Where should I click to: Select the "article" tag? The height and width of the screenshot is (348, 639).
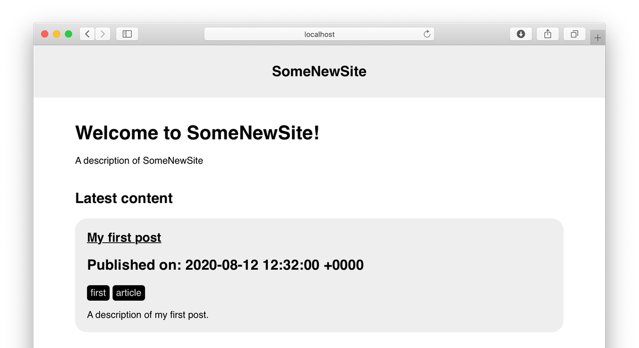[129, 293]
